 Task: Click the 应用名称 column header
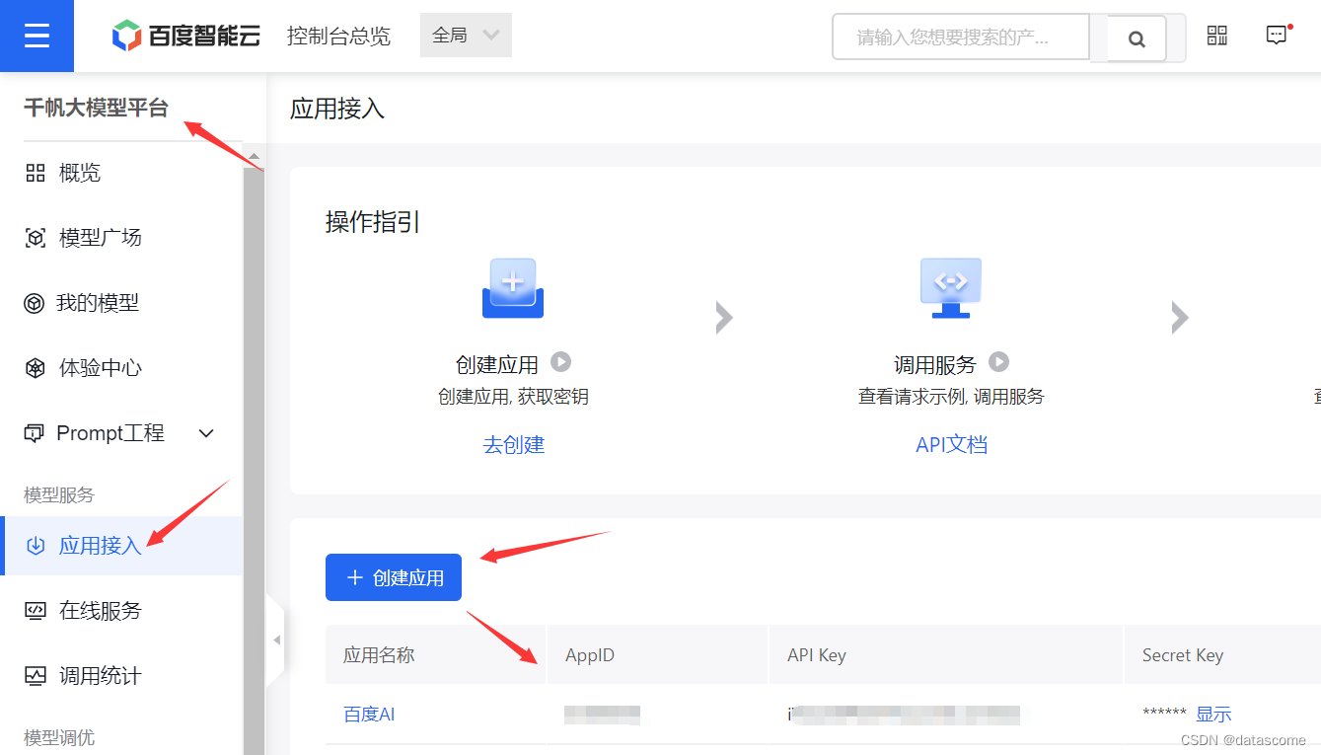pos(379,655)
